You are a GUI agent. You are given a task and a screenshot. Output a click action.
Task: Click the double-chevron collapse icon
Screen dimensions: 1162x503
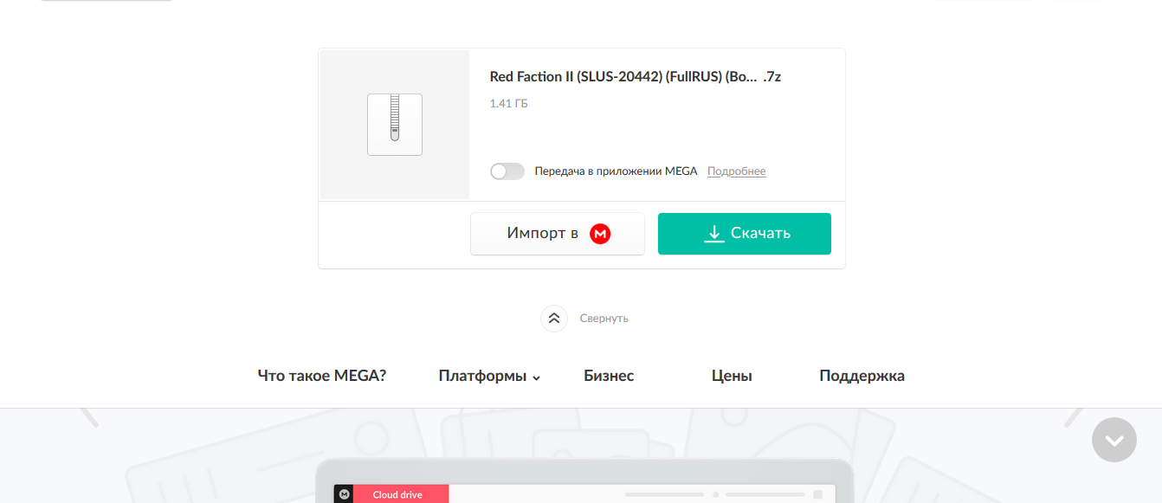pyautogui.click(x=554, y=319)
